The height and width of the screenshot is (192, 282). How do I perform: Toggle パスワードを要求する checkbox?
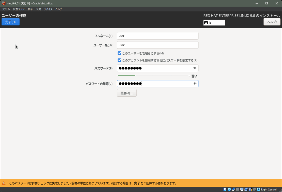tap(120, 60)
